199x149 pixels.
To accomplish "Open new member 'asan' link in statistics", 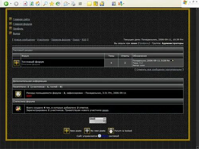I will tap(105, 110).
